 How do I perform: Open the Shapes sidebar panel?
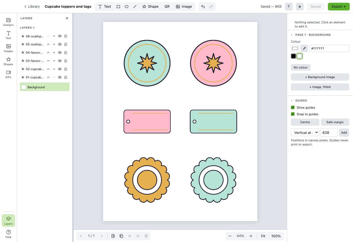[x=8, y=61]
